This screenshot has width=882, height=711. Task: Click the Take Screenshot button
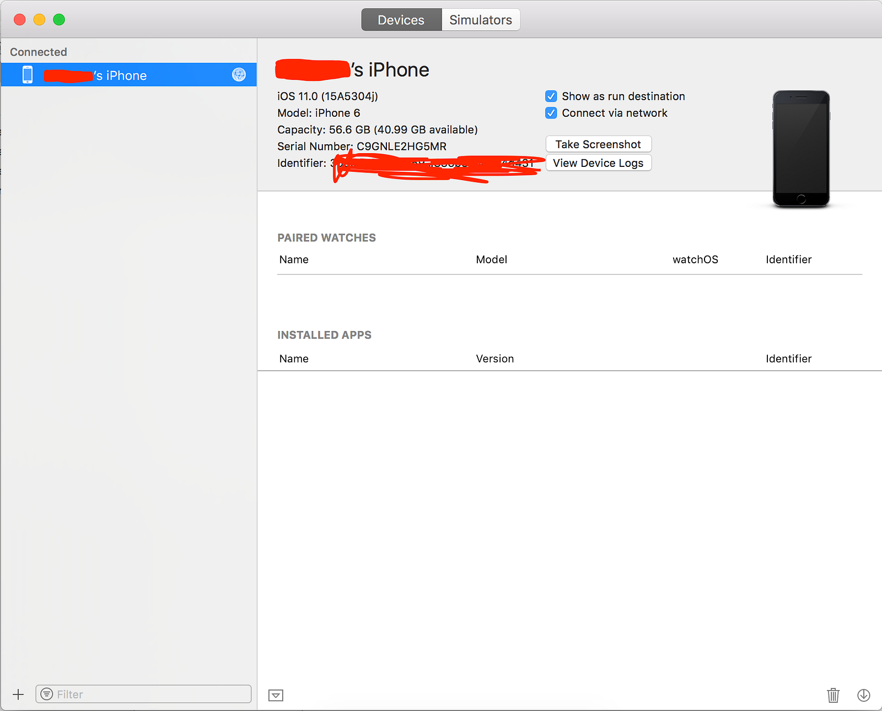[598, 144]
